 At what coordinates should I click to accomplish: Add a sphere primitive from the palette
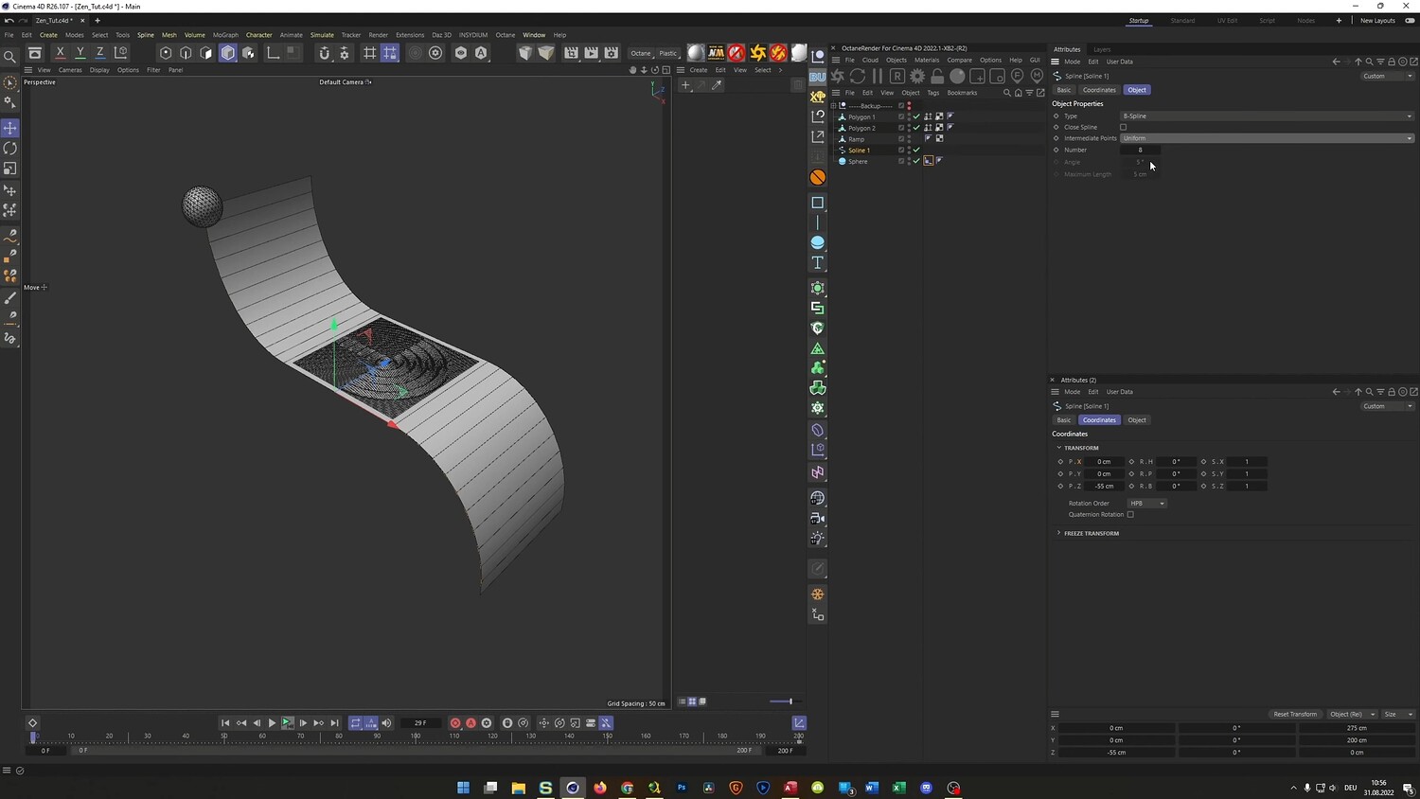[818, 242]
